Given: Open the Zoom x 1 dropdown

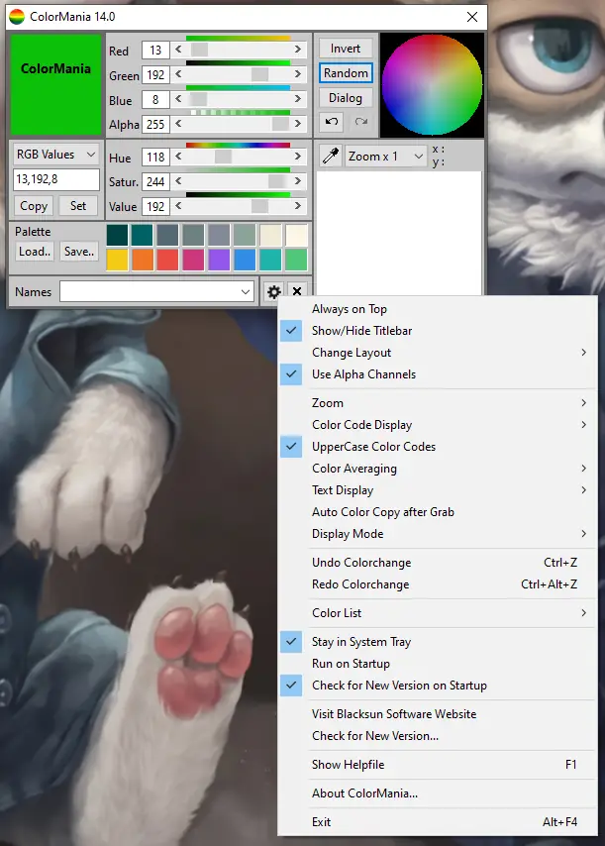Looking at the screenshot, I should click(x=386, y=157).
